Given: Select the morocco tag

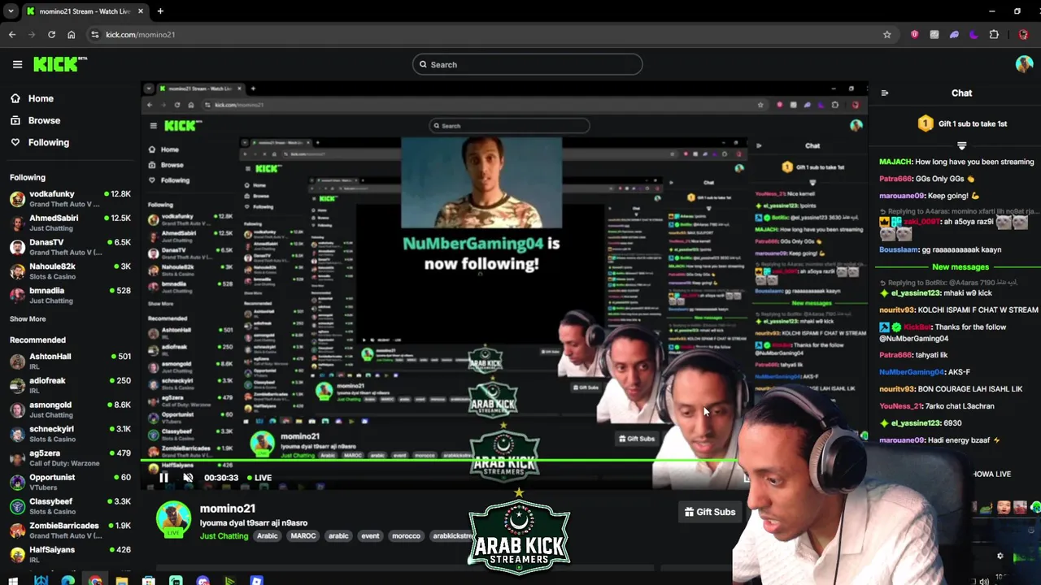Looking at the screenshot, I should tap(406, 536).
